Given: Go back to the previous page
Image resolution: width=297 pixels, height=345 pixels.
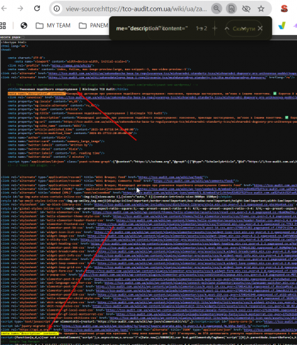Looking at the screenshot, I should click(4, 9).
